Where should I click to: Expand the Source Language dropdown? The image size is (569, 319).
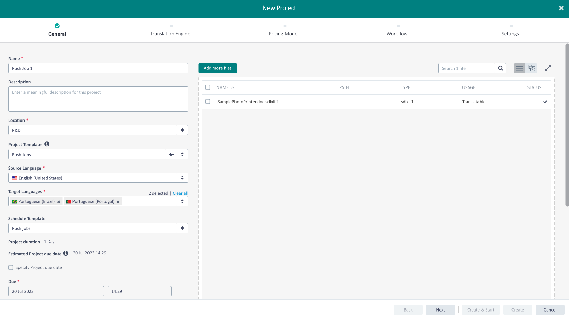pyautogui.click(x=98, y=178)
